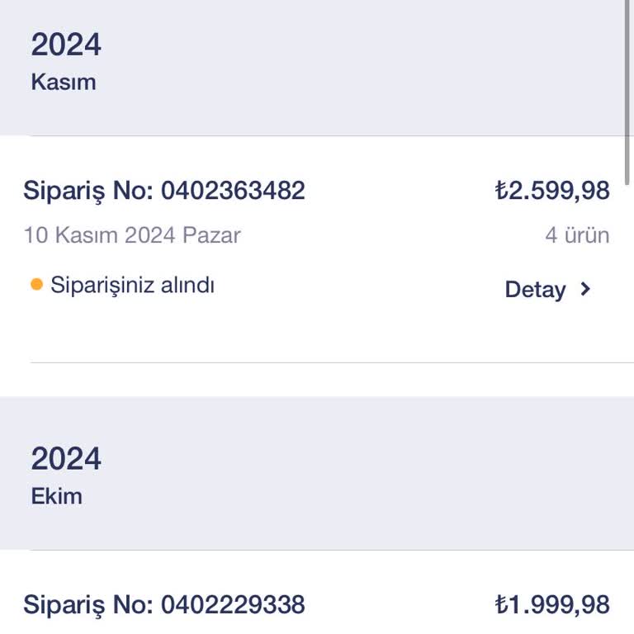
Task: Click the Sipariş No label of the October order
Action: pos(88,605)
